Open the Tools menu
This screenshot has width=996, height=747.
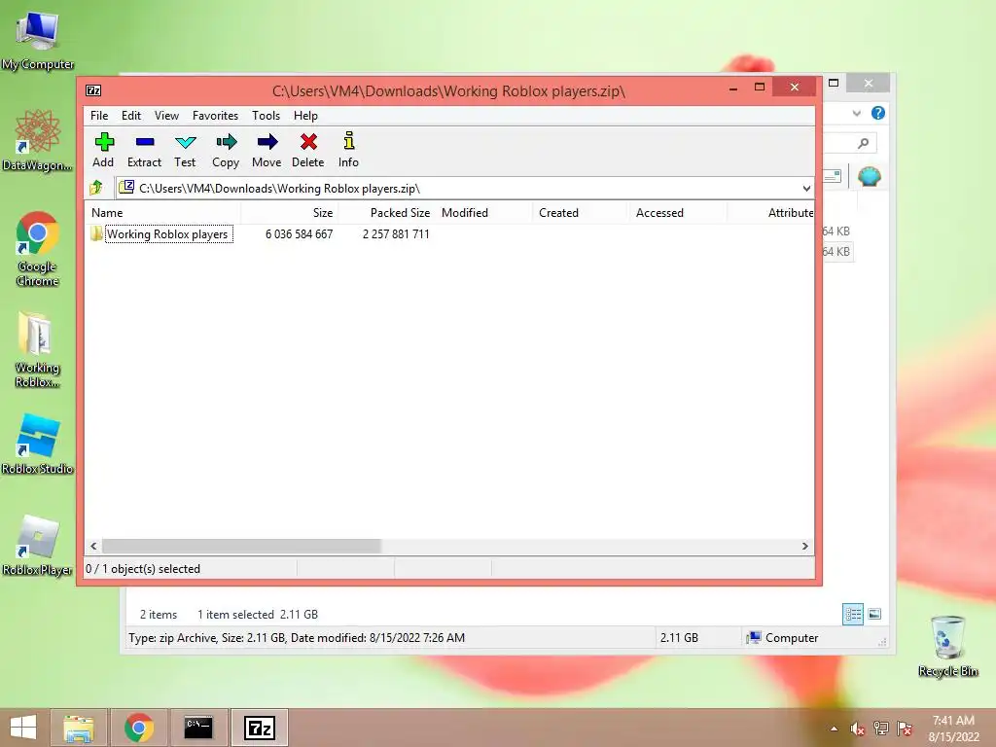(x=266, y=116)
